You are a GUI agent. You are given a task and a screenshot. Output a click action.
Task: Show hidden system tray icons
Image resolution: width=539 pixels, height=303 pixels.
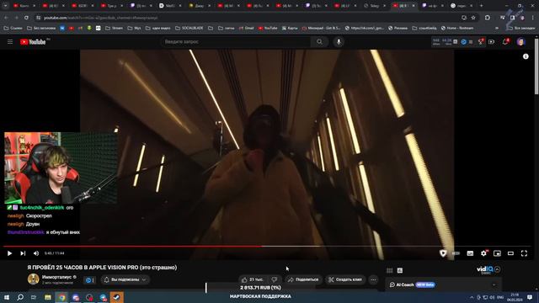pos(472,297)
